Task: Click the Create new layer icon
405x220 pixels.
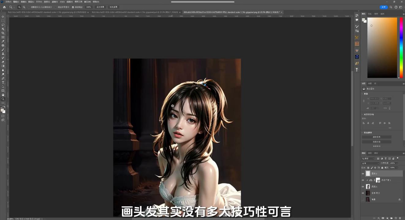Action: coord(396,218)
